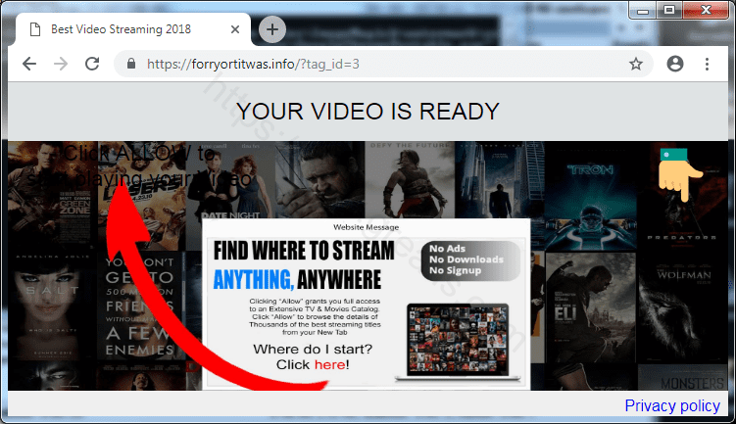Reload the current page

point(92,64)
